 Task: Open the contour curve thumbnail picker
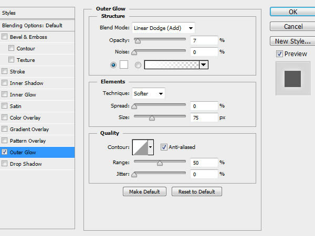(x=140, y=147)
